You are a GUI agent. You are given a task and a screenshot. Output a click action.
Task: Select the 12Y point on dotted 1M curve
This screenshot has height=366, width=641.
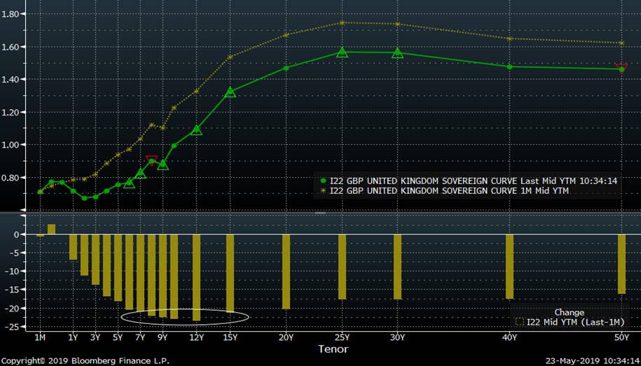click(197, 91)
